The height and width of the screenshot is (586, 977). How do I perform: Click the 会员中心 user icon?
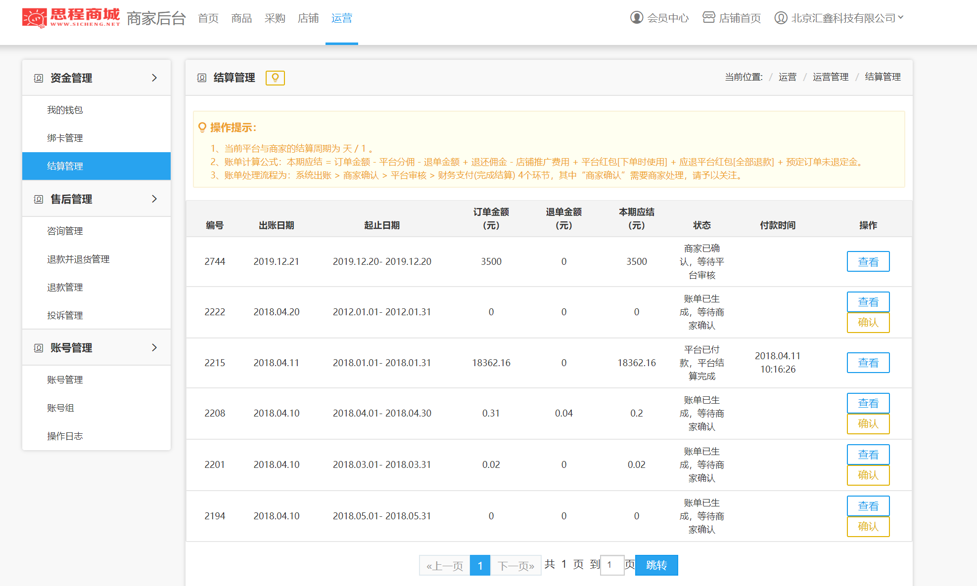637,18
